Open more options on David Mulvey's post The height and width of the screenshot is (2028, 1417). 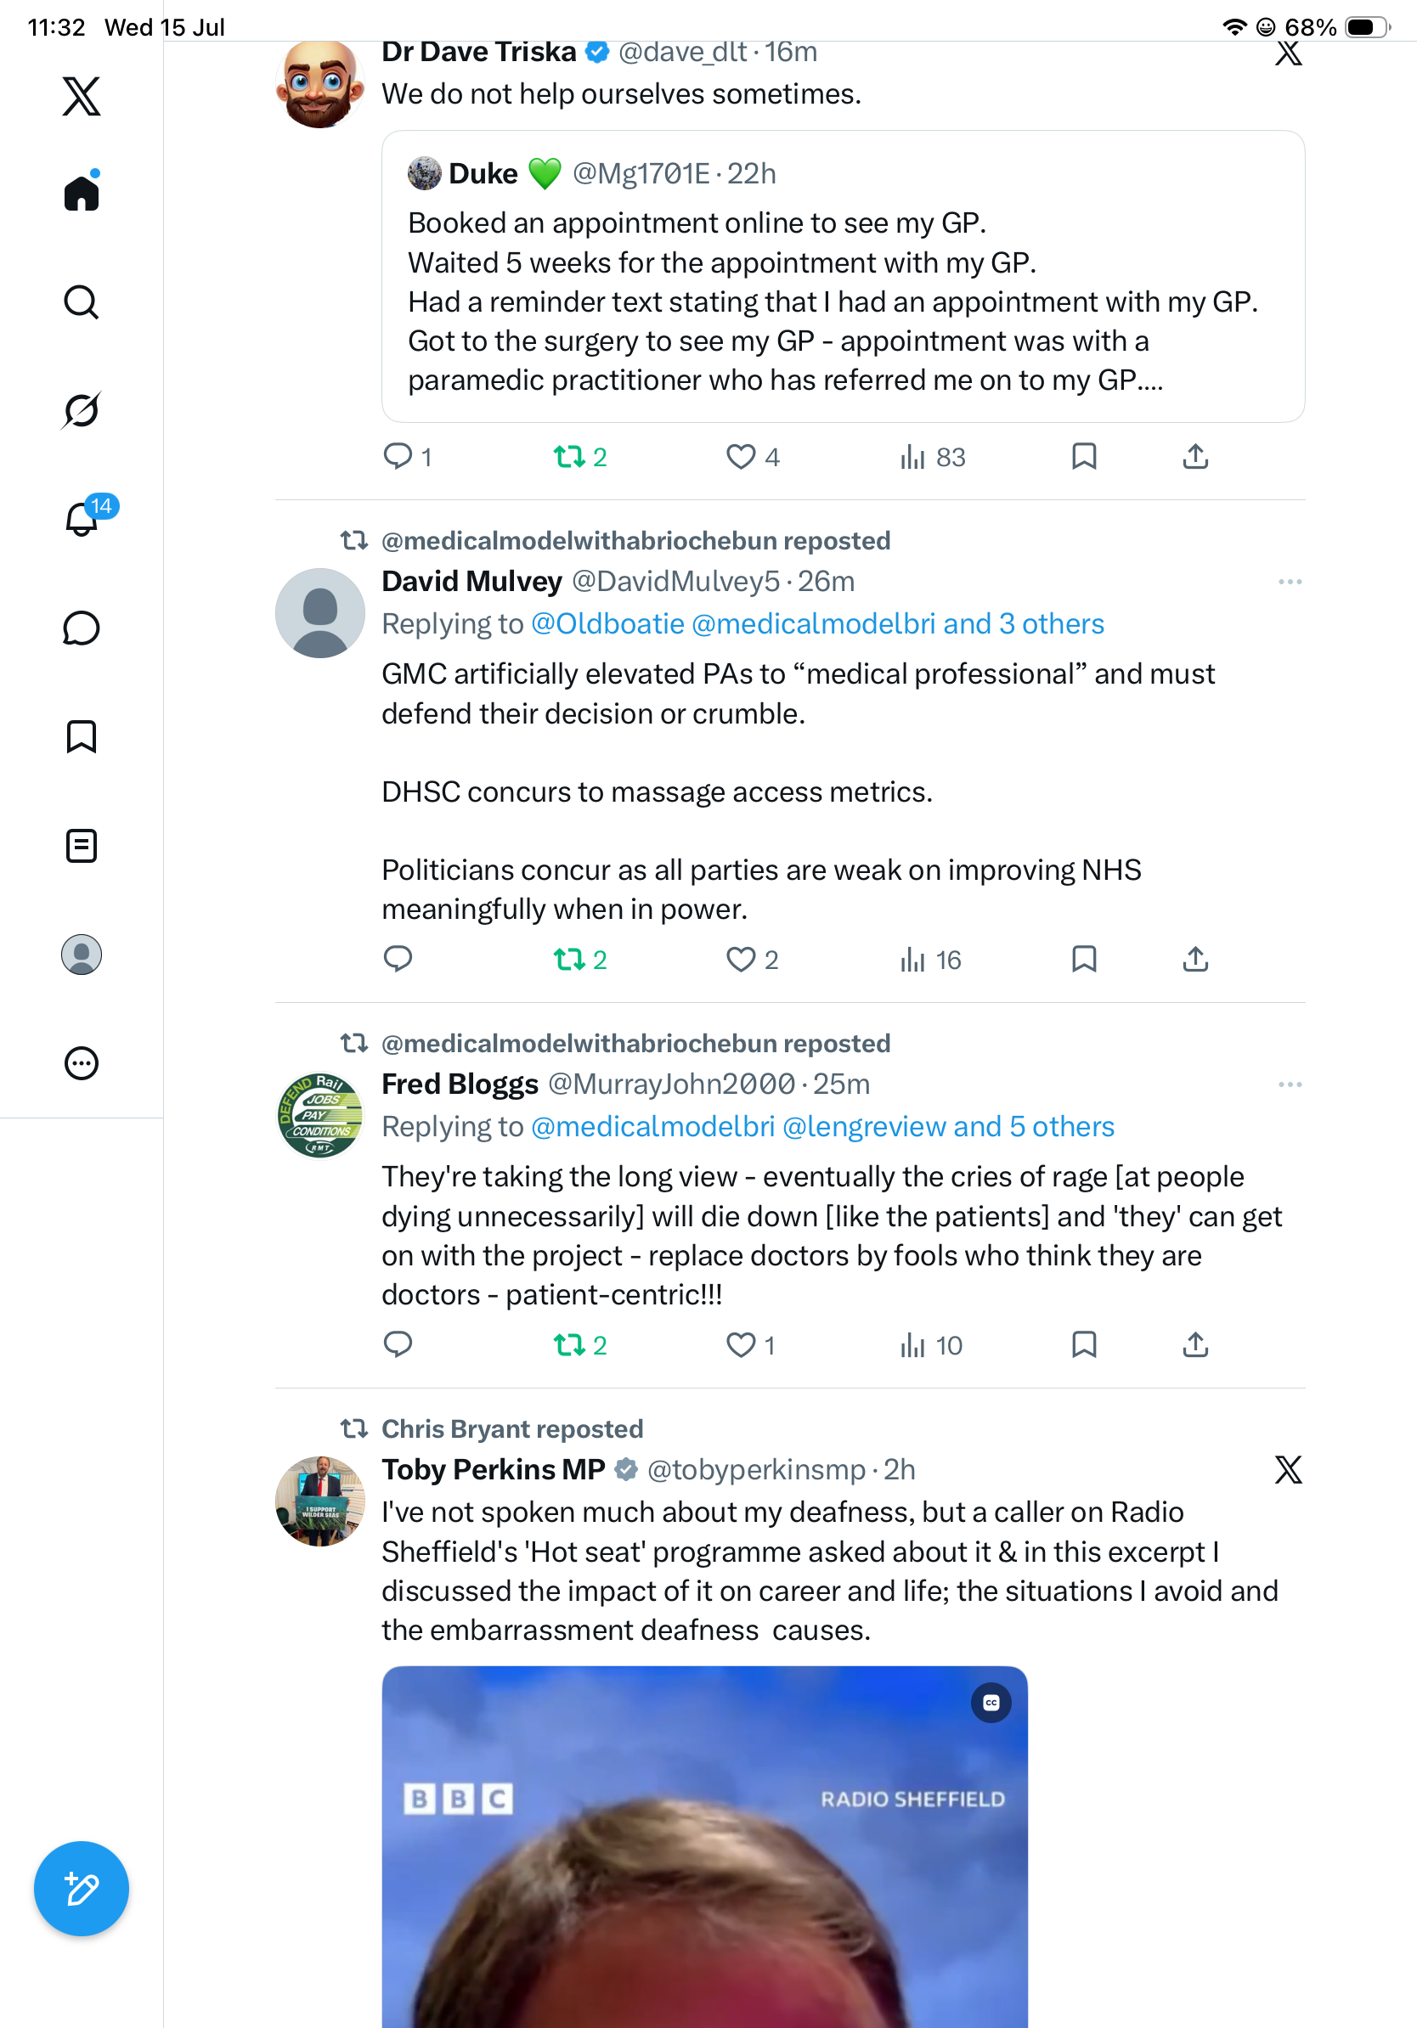pyautogui.click(x=1290, y=581)
